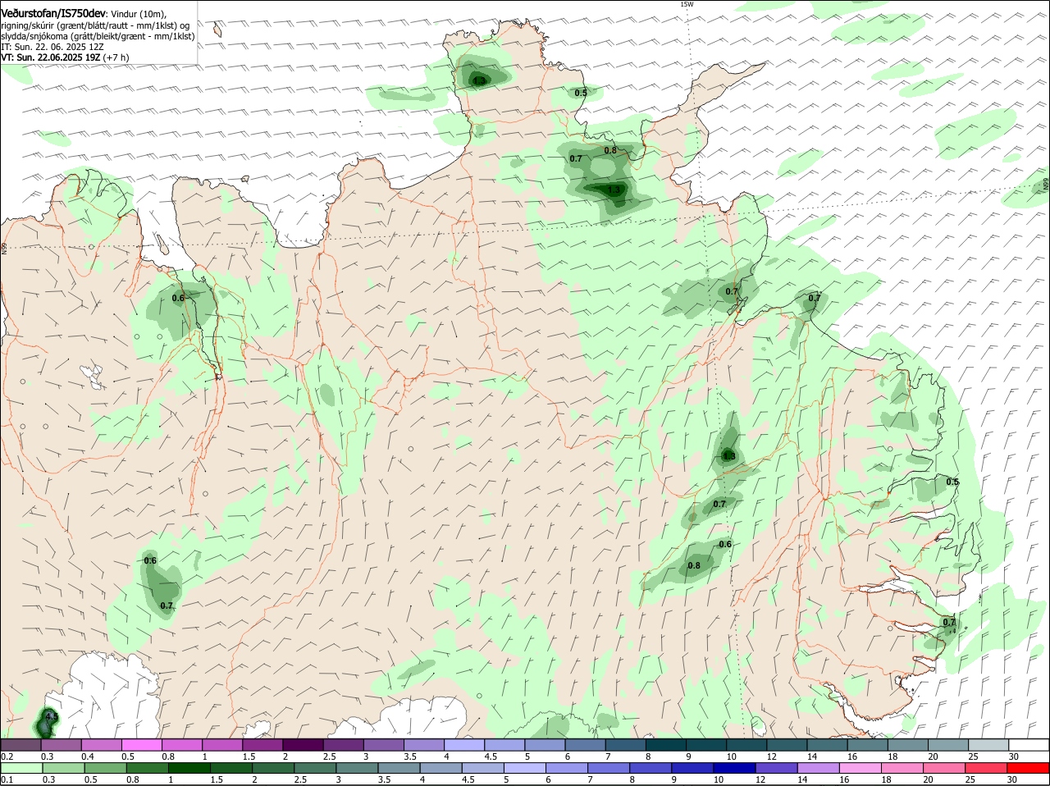Image resolution: width=1050 pixels, height=786 pixels.
Task: Click the Veðurstofan/IS750dev title text
Action: click(53, 13)
